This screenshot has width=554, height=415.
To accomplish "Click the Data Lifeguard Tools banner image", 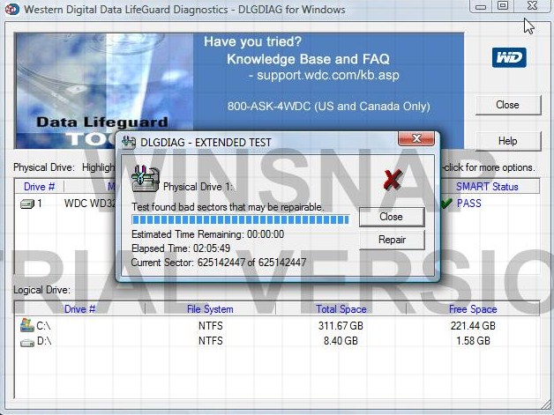I will click(103, 91).
